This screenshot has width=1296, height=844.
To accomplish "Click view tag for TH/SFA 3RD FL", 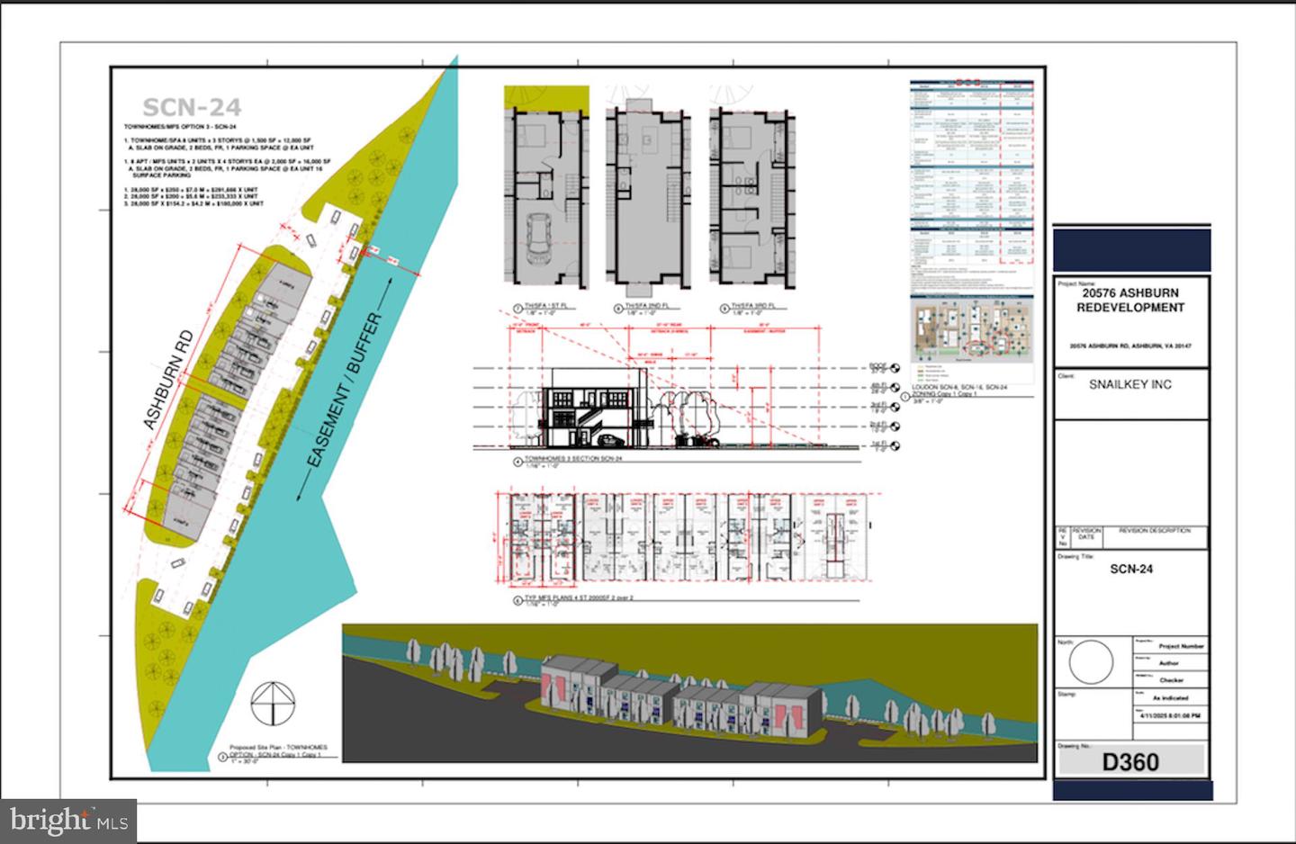I will tap(724, 308).
